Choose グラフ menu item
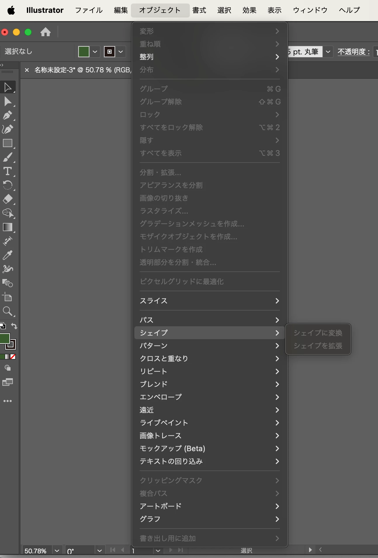378x558 pixels. click(x=209, y=519)
